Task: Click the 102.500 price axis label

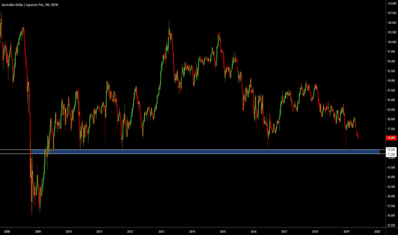Action: click(x=392, y=32)
